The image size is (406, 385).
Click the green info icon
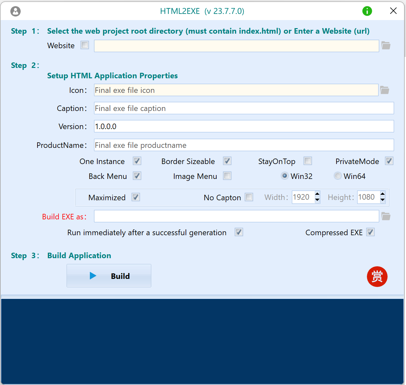pyautogui.click(x=367, y=11)
